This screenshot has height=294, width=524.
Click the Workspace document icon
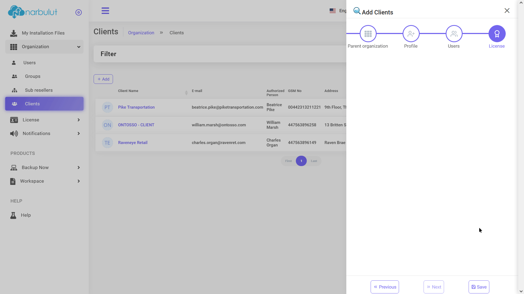click(13, 181)
